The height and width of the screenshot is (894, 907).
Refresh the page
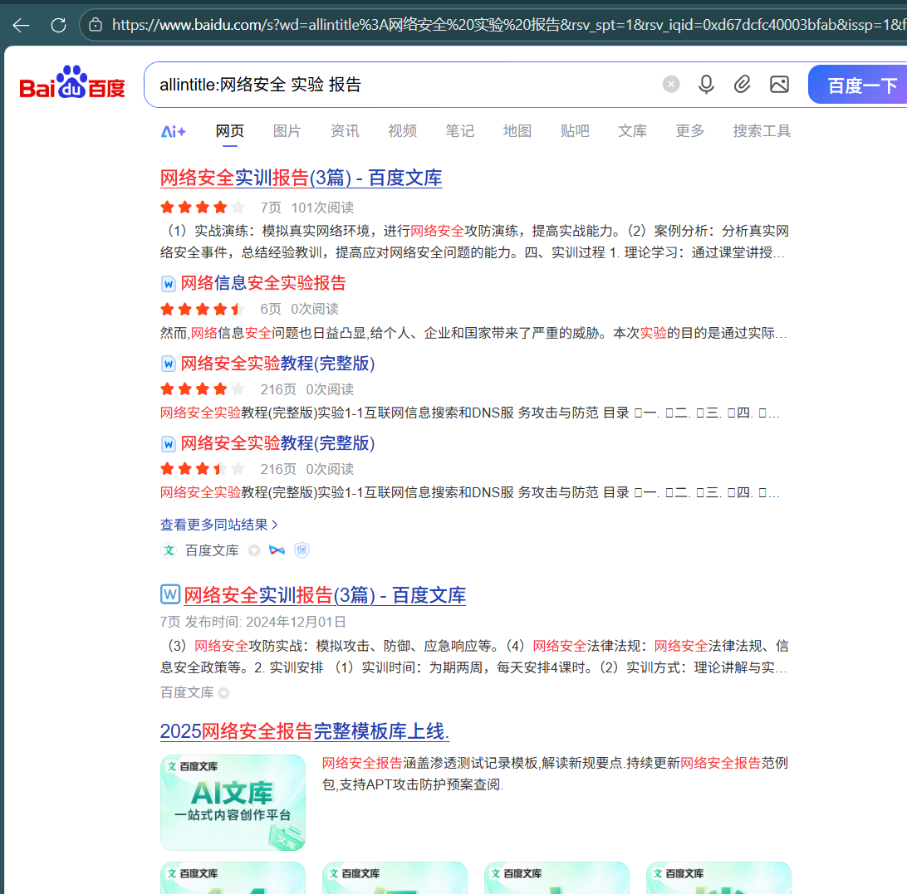pyautogui.click(x=58, y=25)
